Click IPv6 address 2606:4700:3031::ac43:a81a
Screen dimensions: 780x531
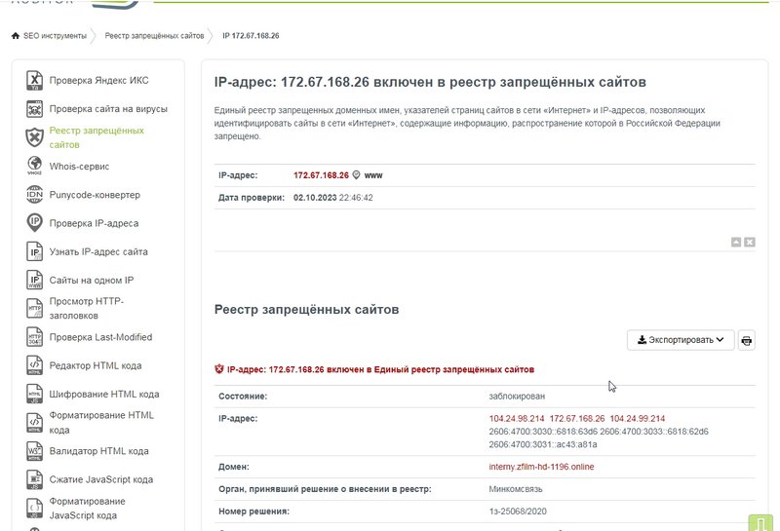pos(543,444)
